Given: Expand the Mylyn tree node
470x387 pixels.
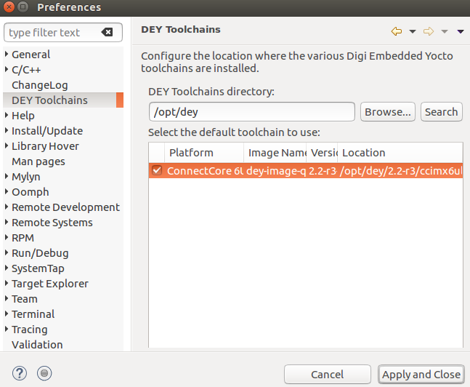Looking at the screenshot, I should (7, 176).
